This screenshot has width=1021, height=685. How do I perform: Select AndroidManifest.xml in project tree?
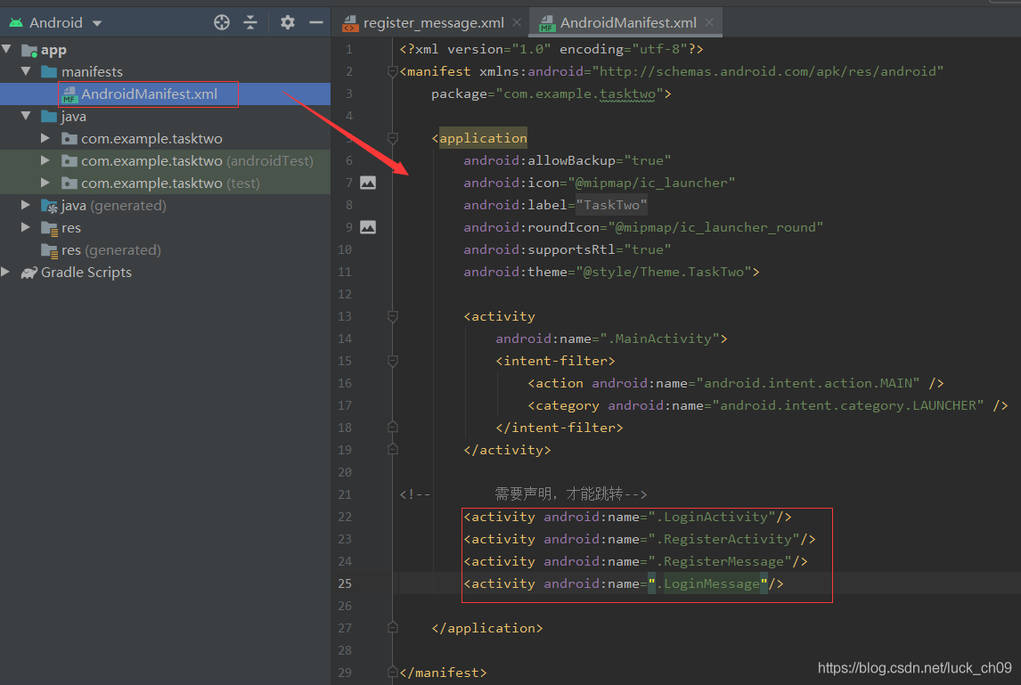coord(166,94)
